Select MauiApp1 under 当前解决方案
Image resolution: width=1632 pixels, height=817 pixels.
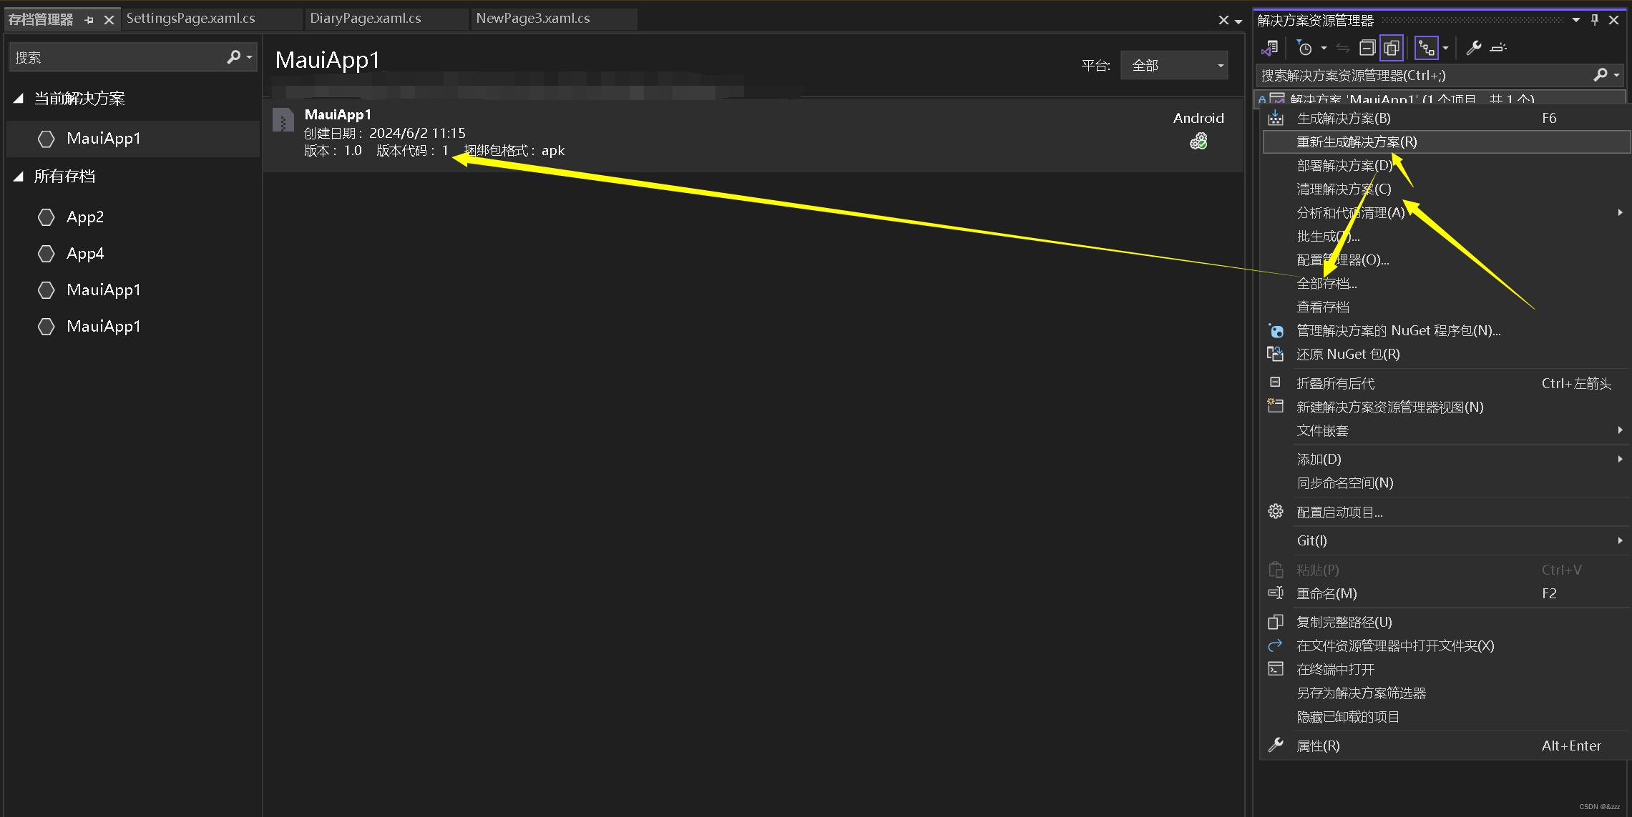[133, 139]
